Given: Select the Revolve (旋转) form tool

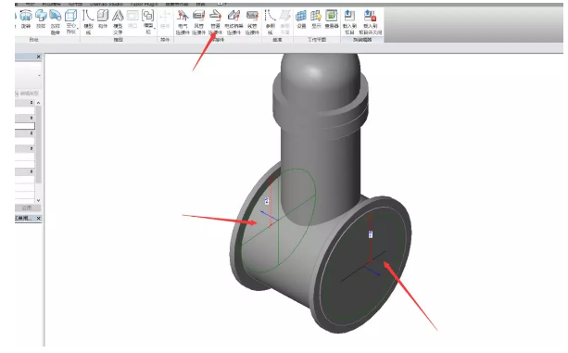Looking at the screenshot, I should 26,19.
